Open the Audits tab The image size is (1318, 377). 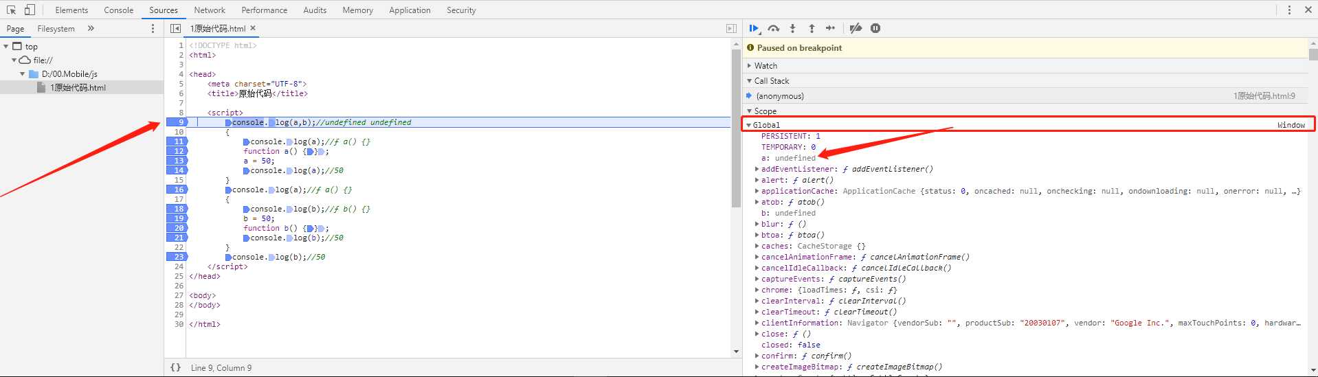click(315, 10)
